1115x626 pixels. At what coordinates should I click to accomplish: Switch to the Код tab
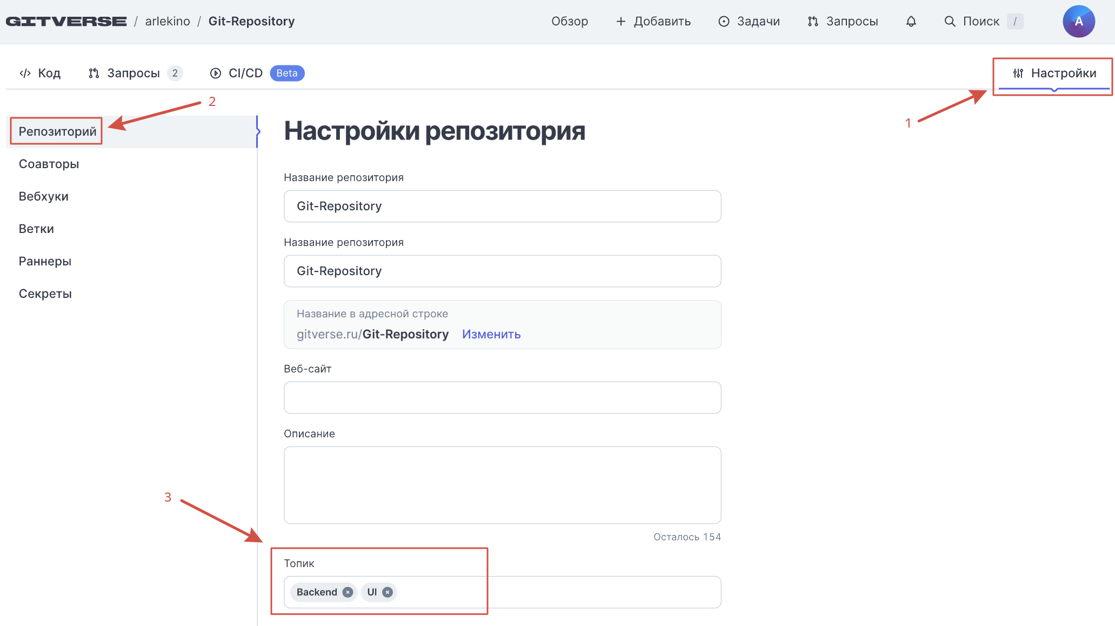[40, 73]
